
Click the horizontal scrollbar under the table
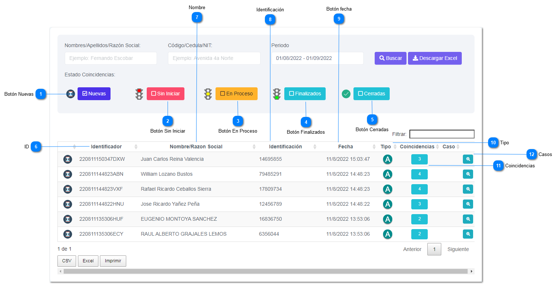pyautogui.click(x=265, y=271)
